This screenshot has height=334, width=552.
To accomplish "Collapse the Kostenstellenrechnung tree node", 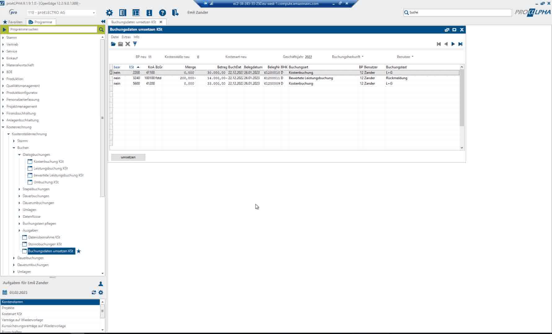I will 9,134.
